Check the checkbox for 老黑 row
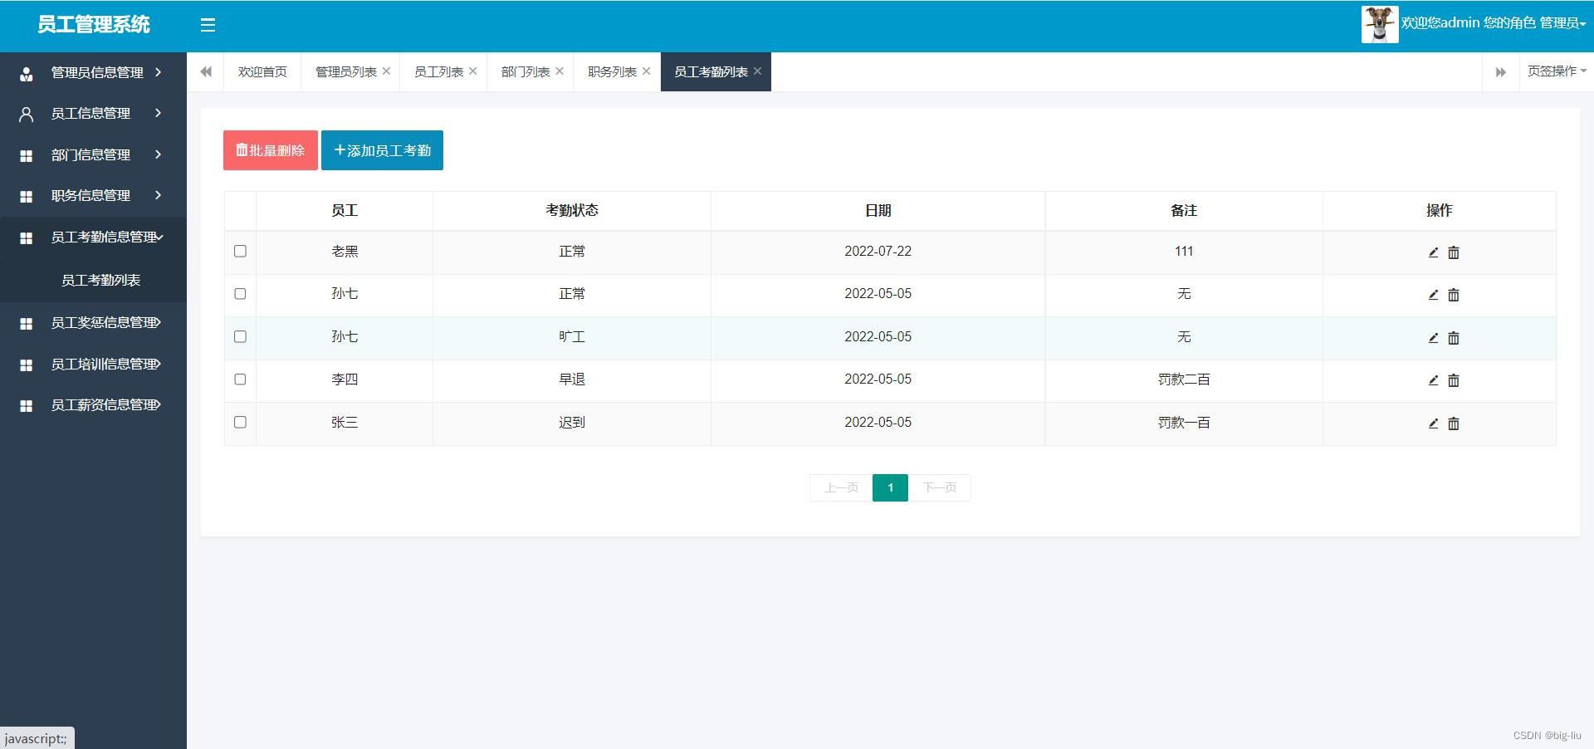The height and width of the screenshot is (749, 1594). point(240,251)
